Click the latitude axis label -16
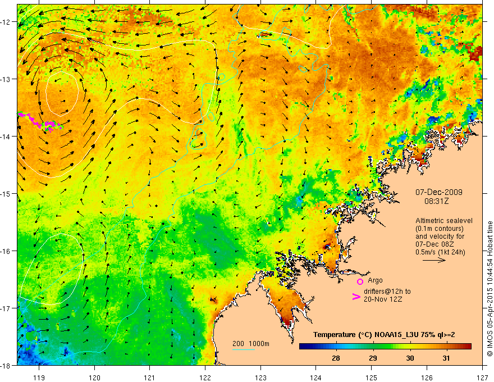494x382 pixels. pos(6,251)
